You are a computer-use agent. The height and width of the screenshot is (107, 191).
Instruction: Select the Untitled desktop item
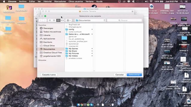(x=173, y=21)
